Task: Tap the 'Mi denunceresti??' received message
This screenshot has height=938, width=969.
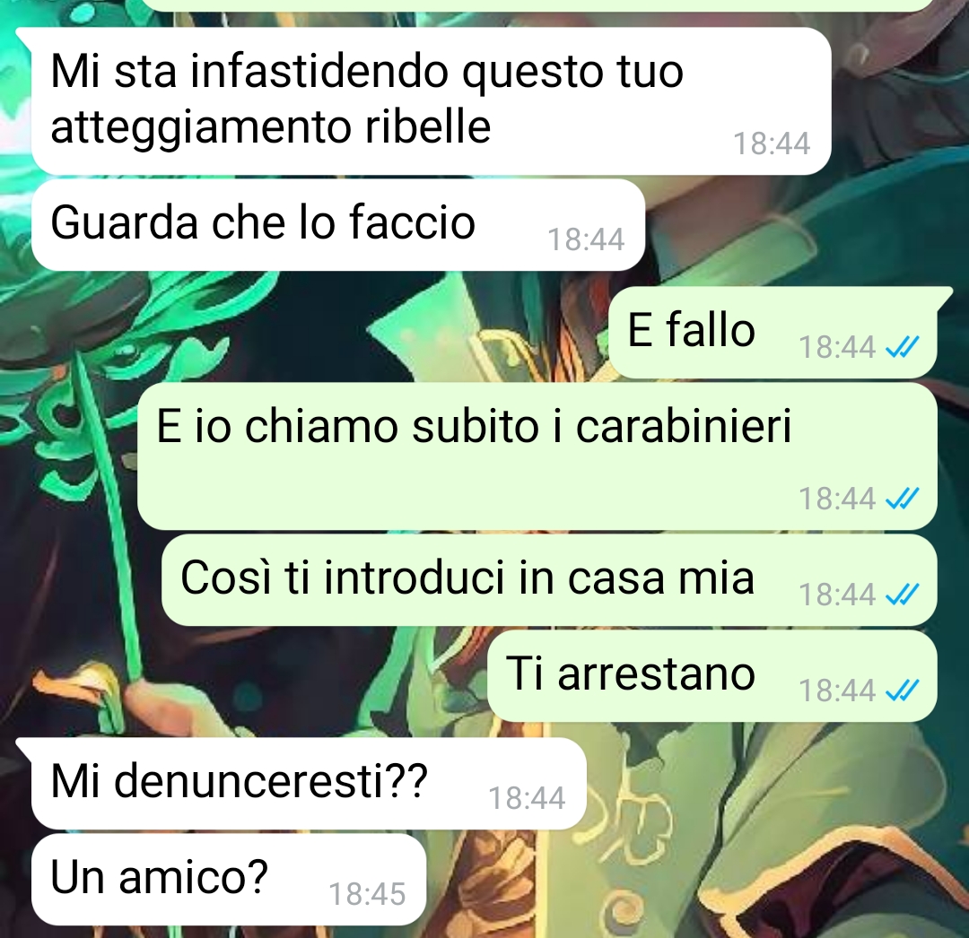Action: (309, 783)
